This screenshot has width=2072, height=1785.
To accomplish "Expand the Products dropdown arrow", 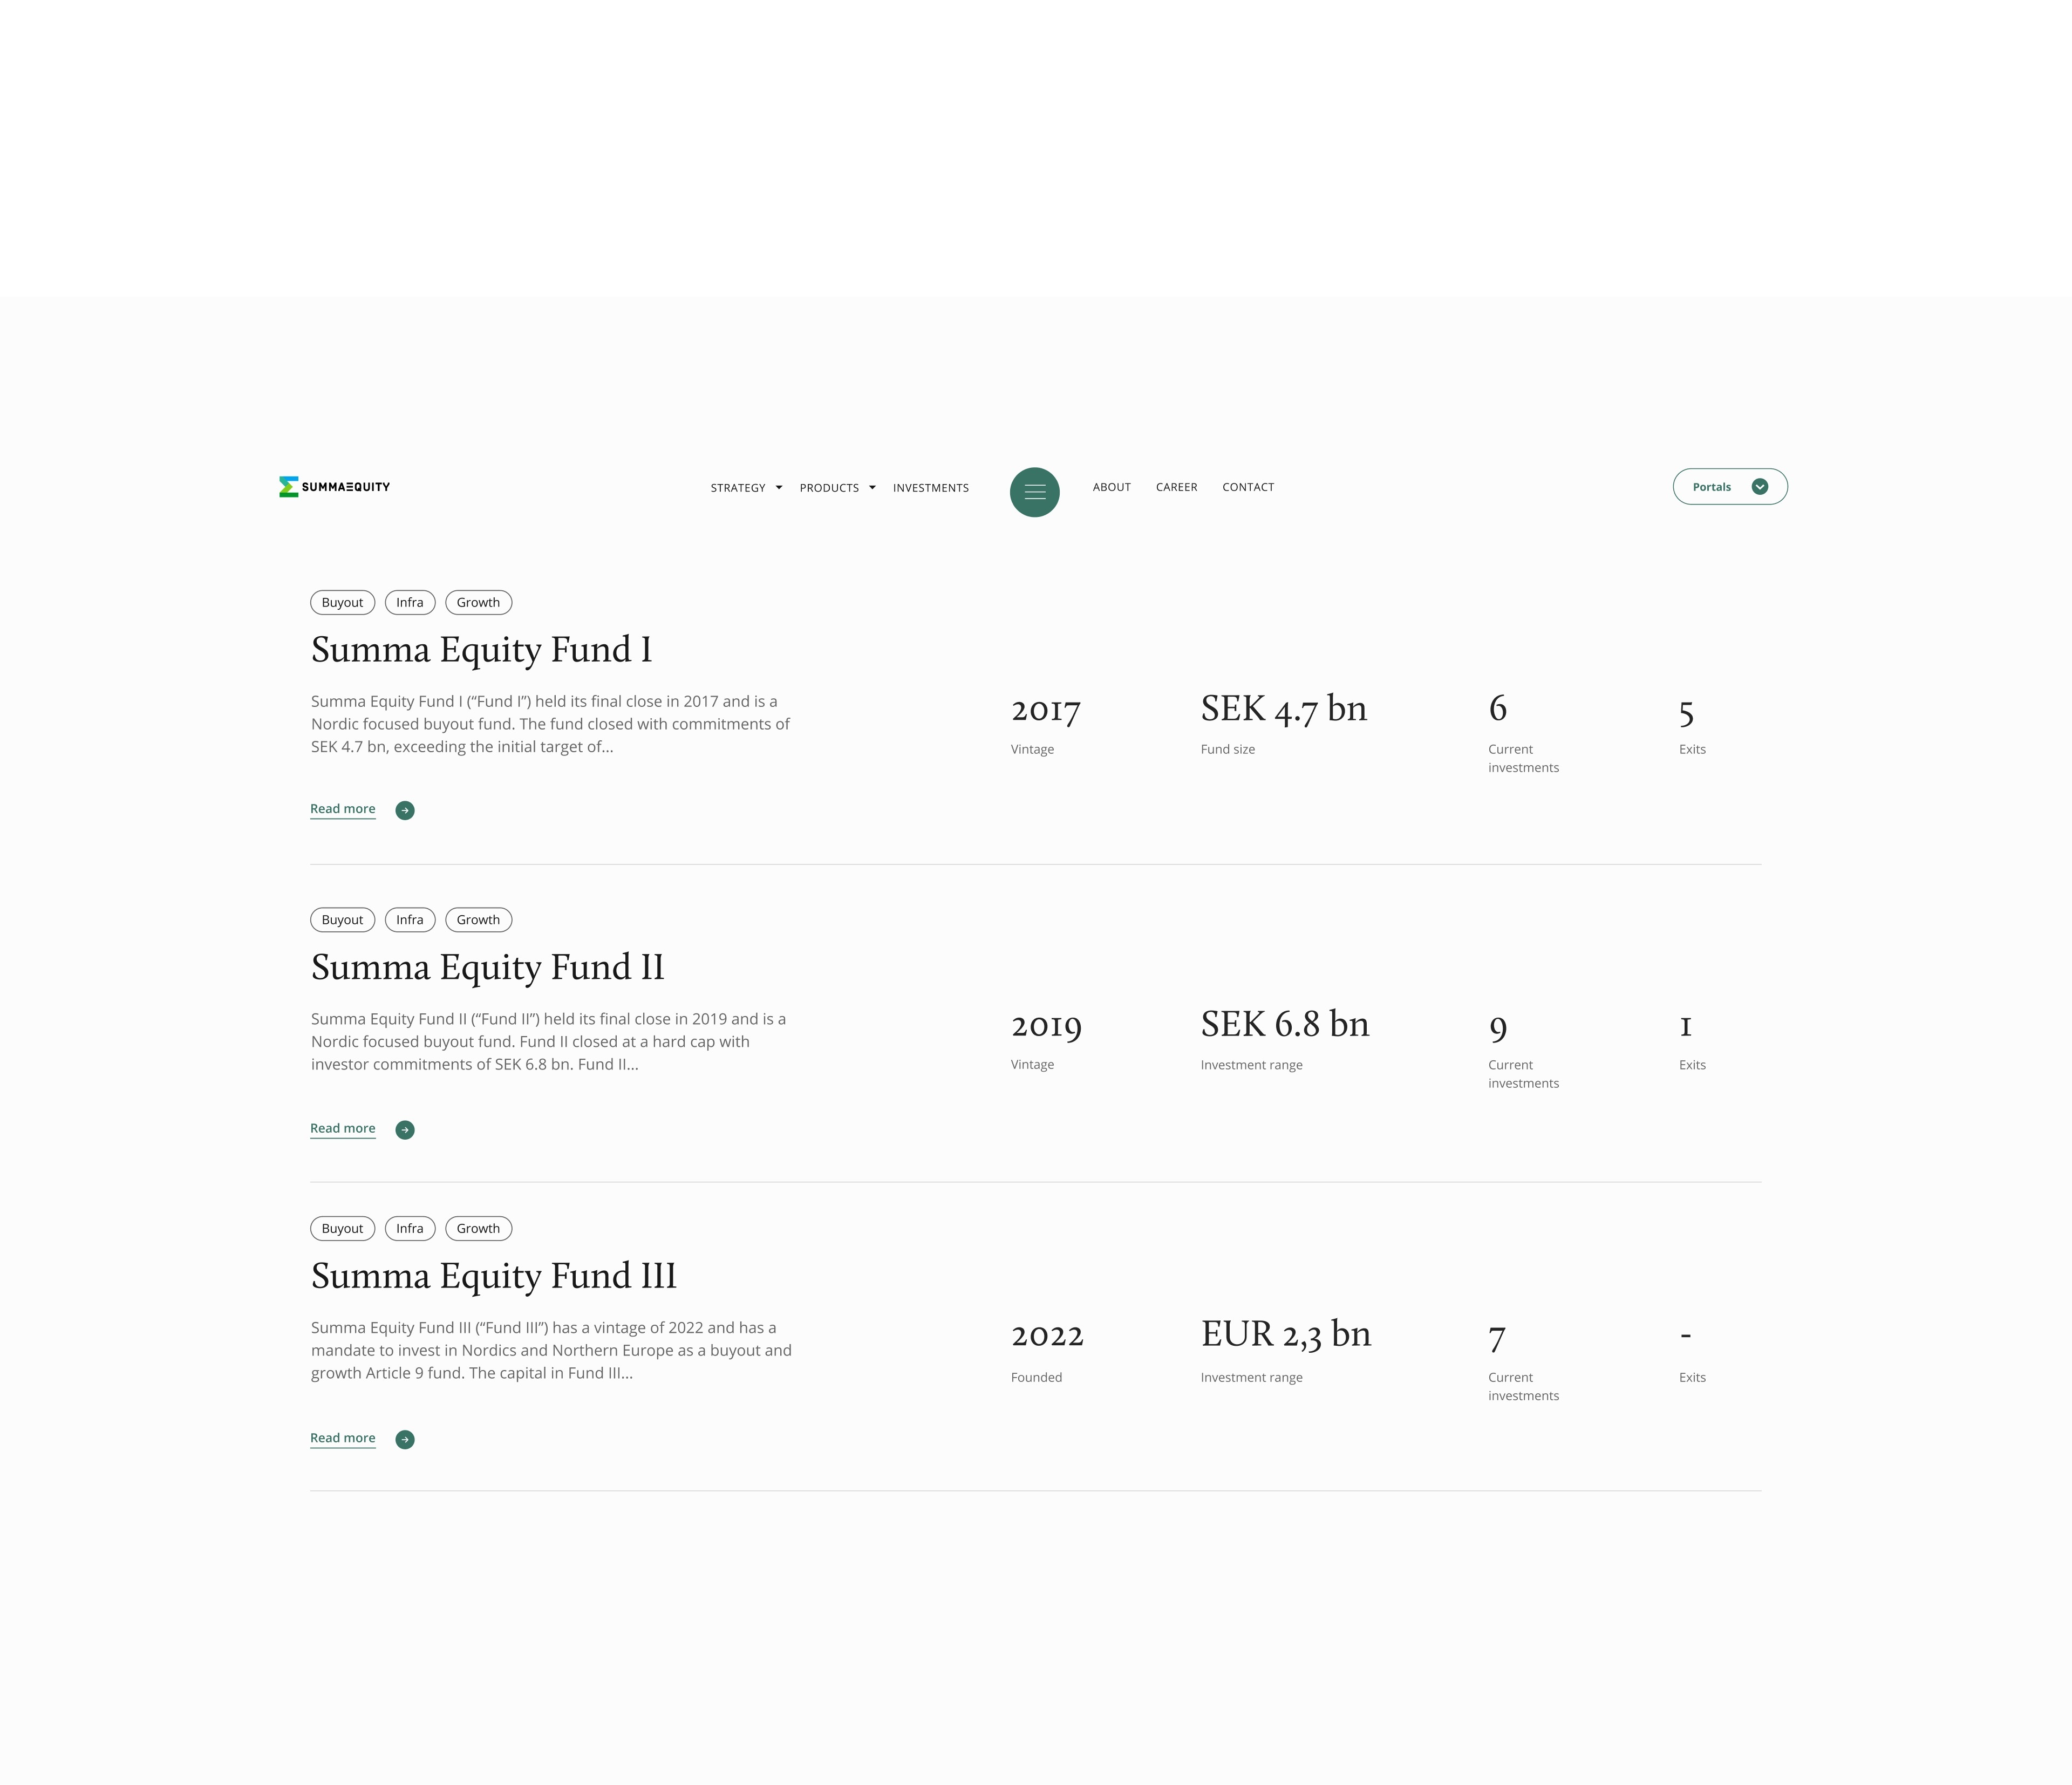I will click(x=872, y=488).
